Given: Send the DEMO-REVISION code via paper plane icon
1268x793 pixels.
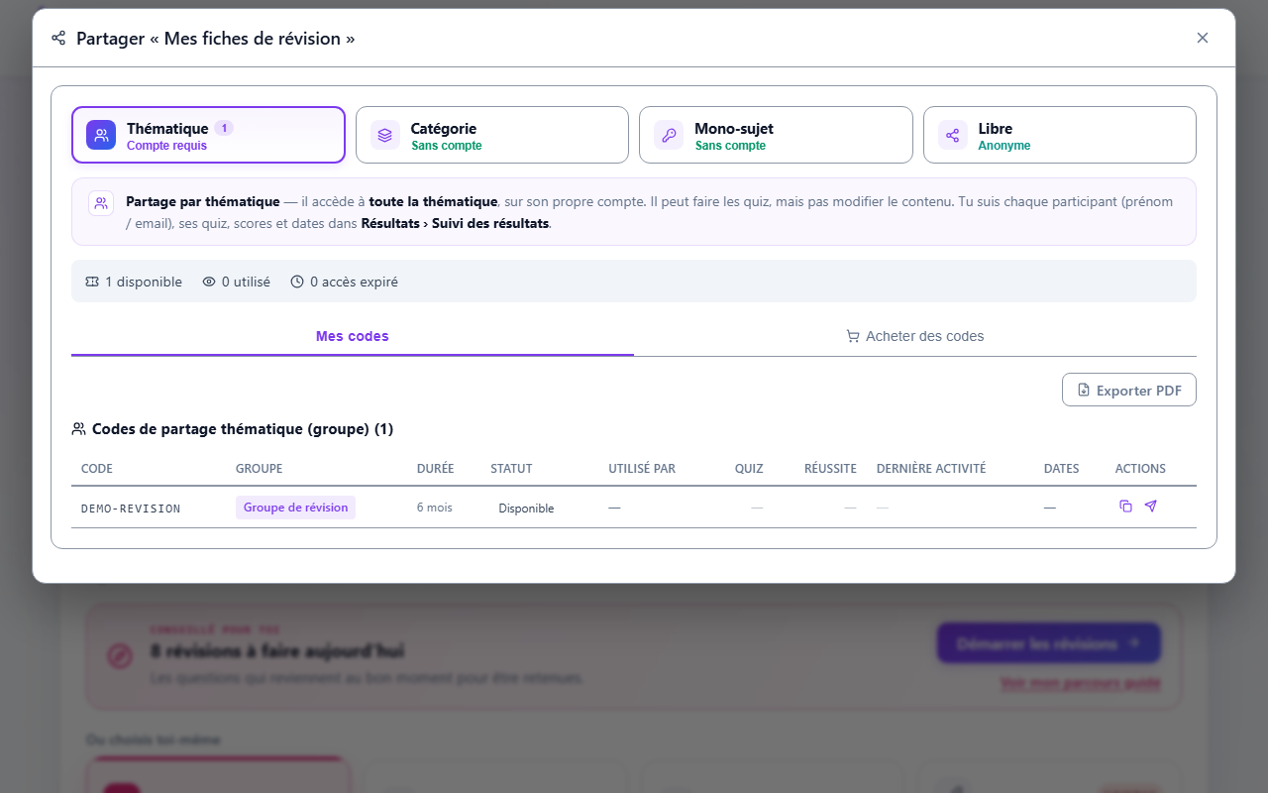Looking at the screenshot, I should (1150, 507).
